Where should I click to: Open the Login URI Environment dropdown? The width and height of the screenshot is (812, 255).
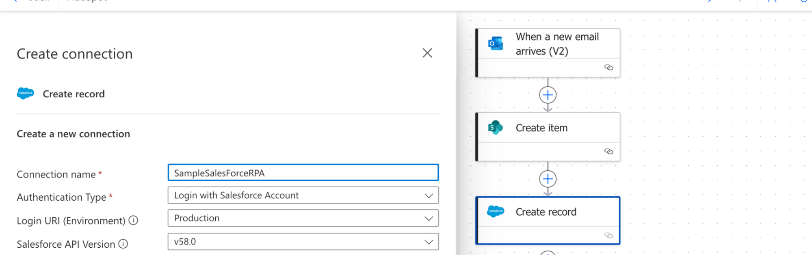click(303, 218)
